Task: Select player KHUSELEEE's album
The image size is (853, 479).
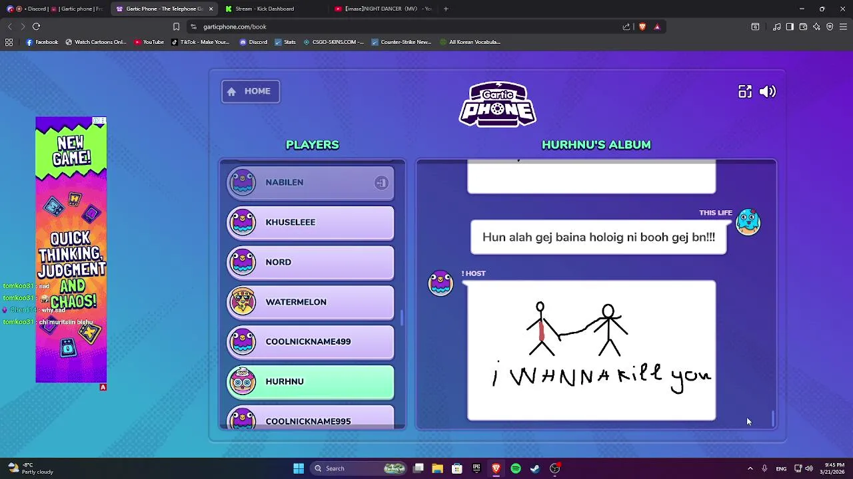Action: click(x=311, y=222)
